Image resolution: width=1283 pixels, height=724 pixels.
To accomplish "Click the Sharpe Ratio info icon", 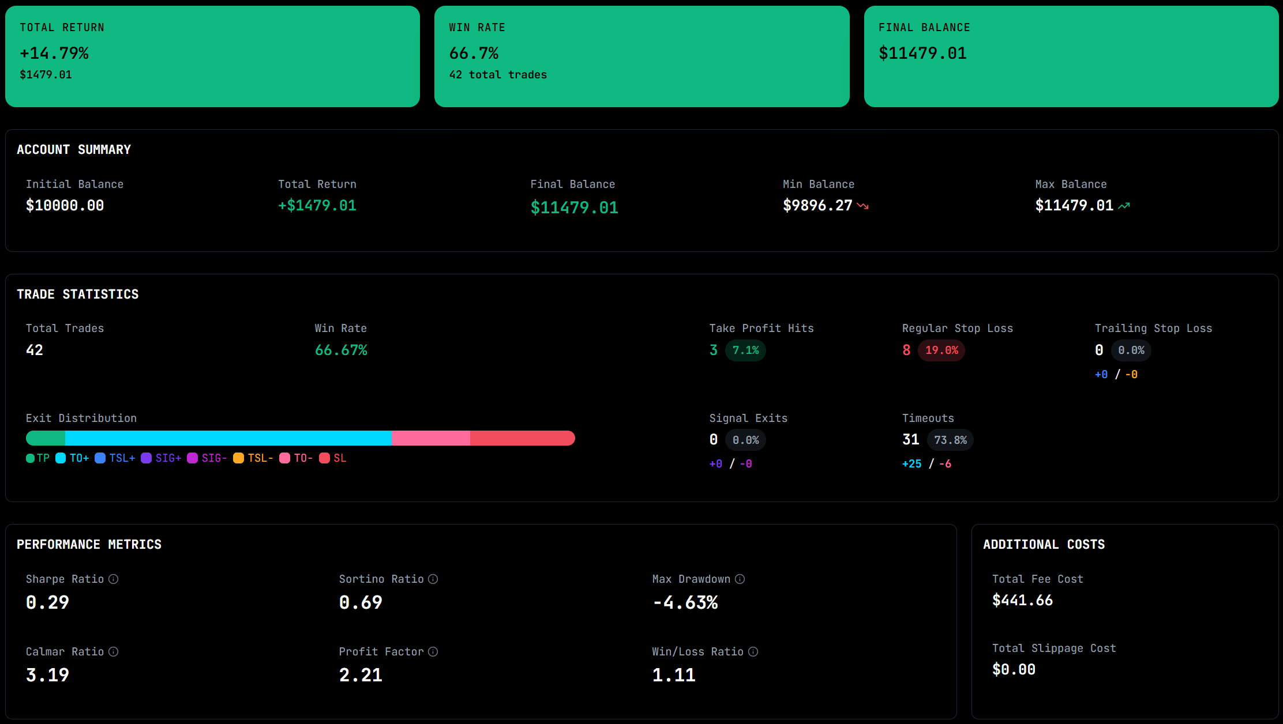I will click(114, 579).
